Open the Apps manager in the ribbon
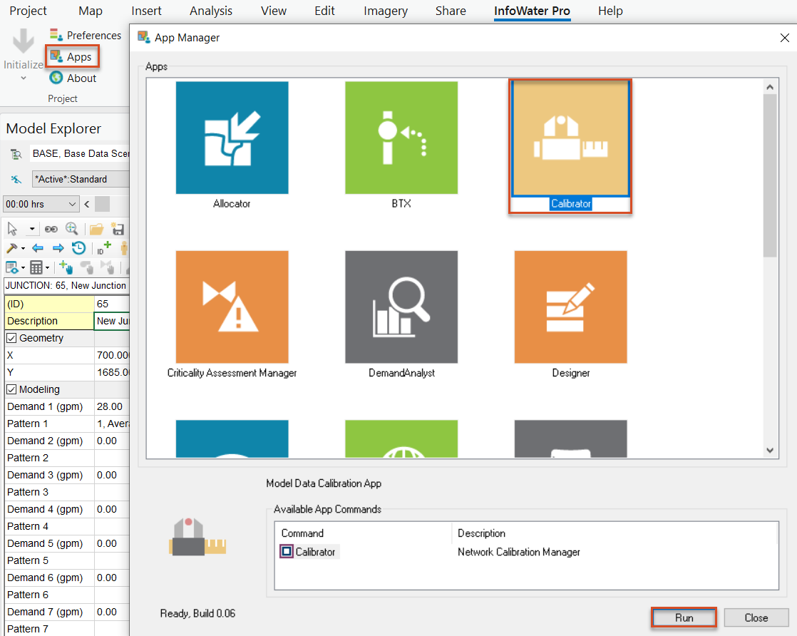The image size is (797, 636). 72,56
